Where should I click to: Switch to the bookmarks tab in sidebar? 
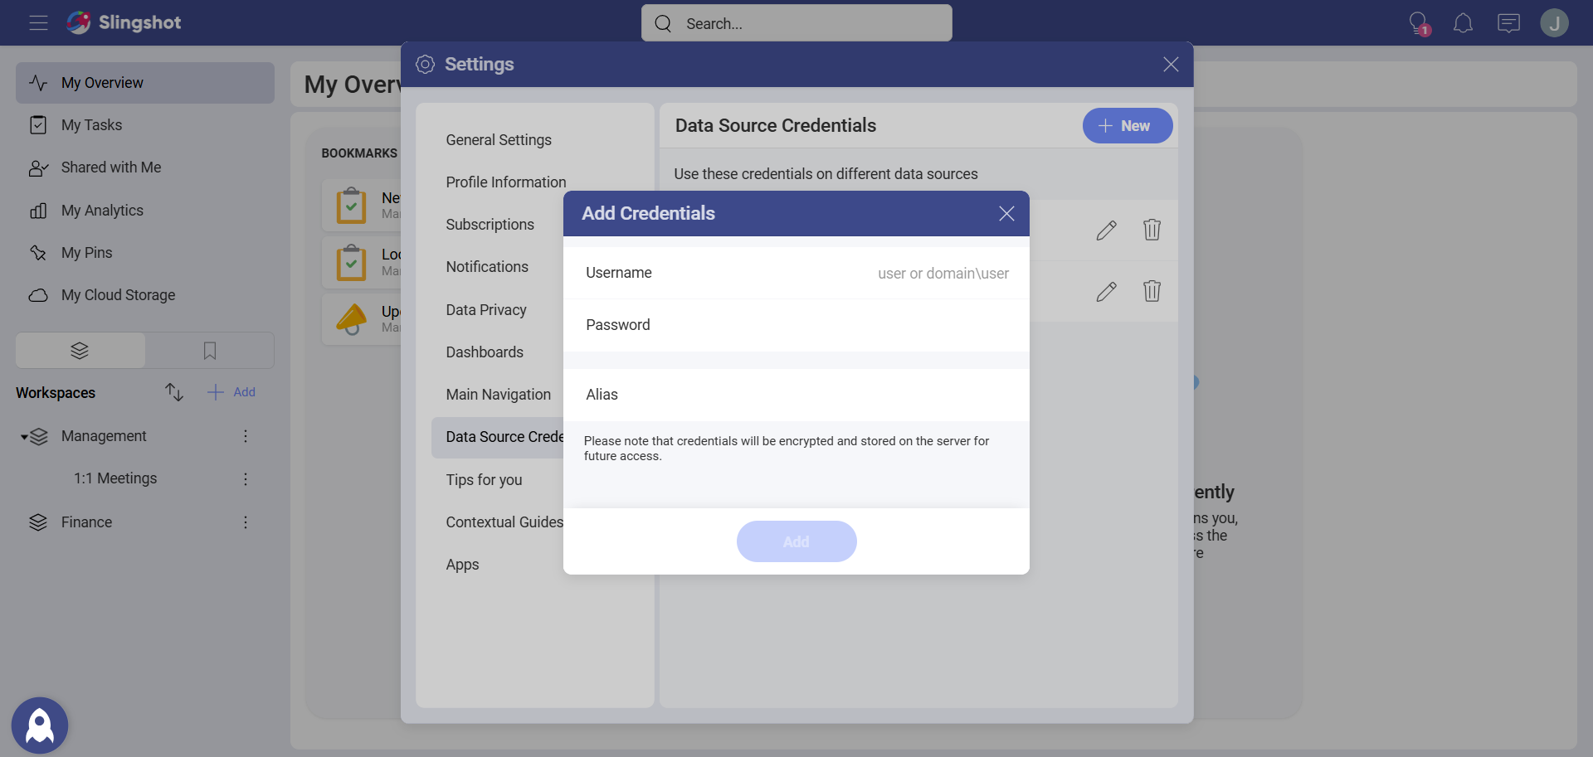210,351
